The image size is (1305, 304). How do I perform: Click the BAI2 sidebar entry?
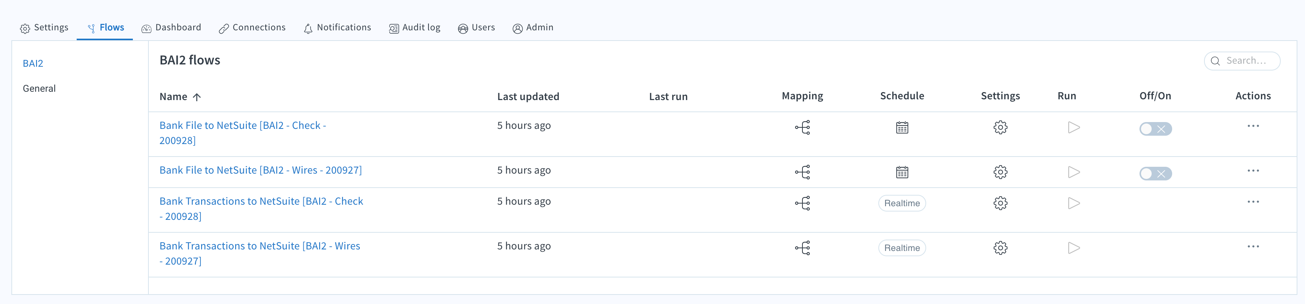coord(33,64)
